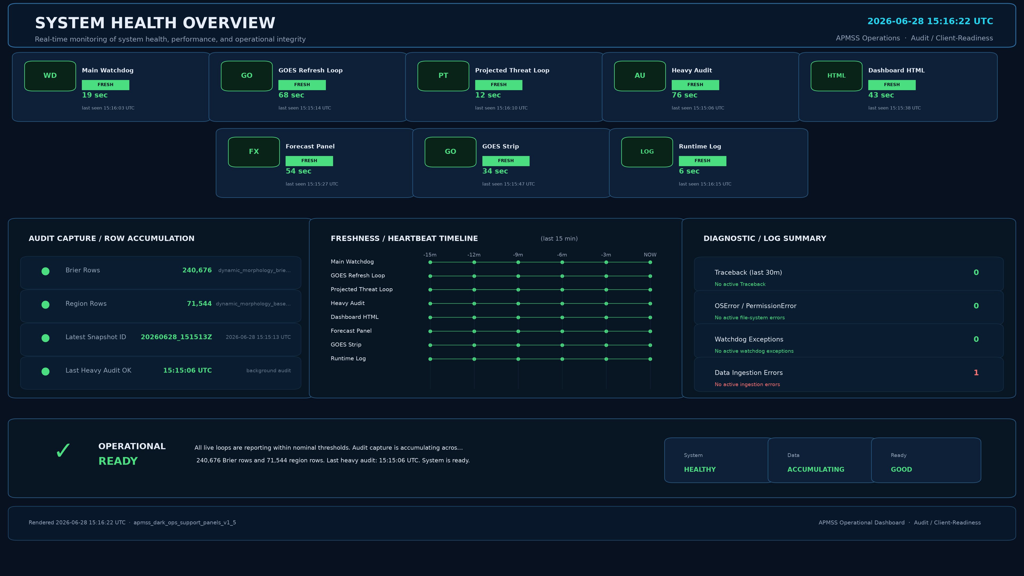
Task: Click the -3m marker on Dashboard HTML timeline
Action: point(606,317)
